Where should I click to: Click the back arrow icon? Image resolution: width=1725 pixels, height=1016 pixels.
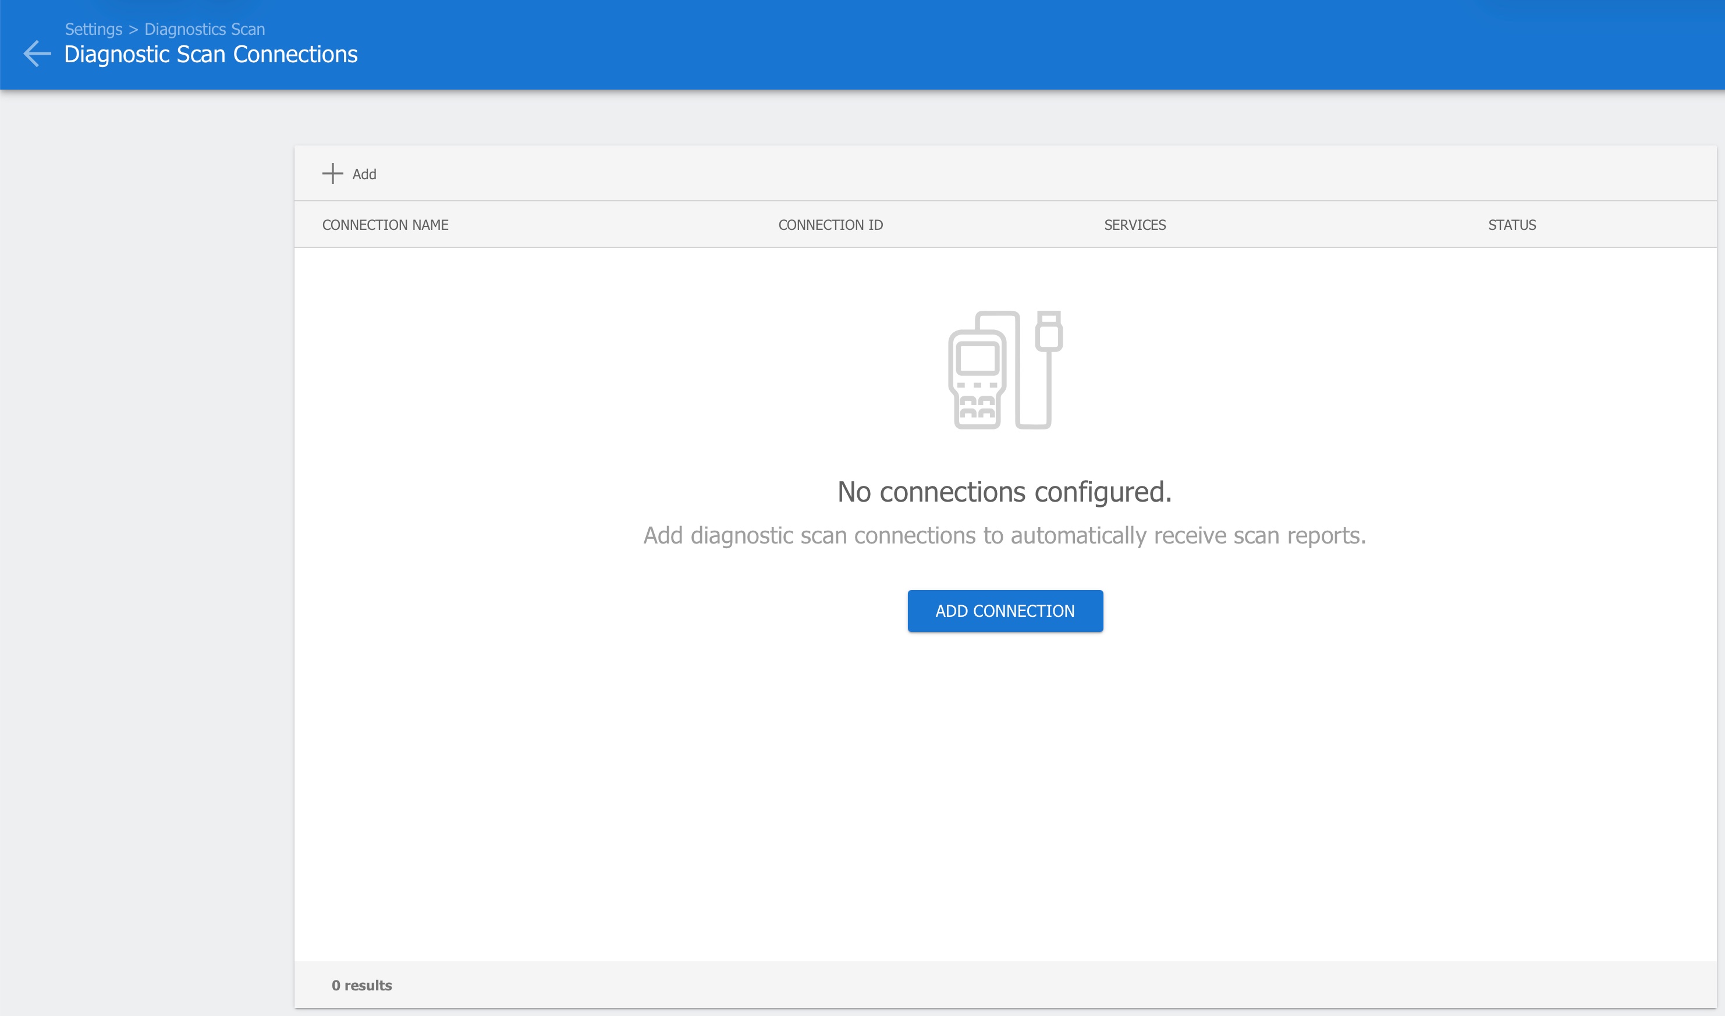37,54
